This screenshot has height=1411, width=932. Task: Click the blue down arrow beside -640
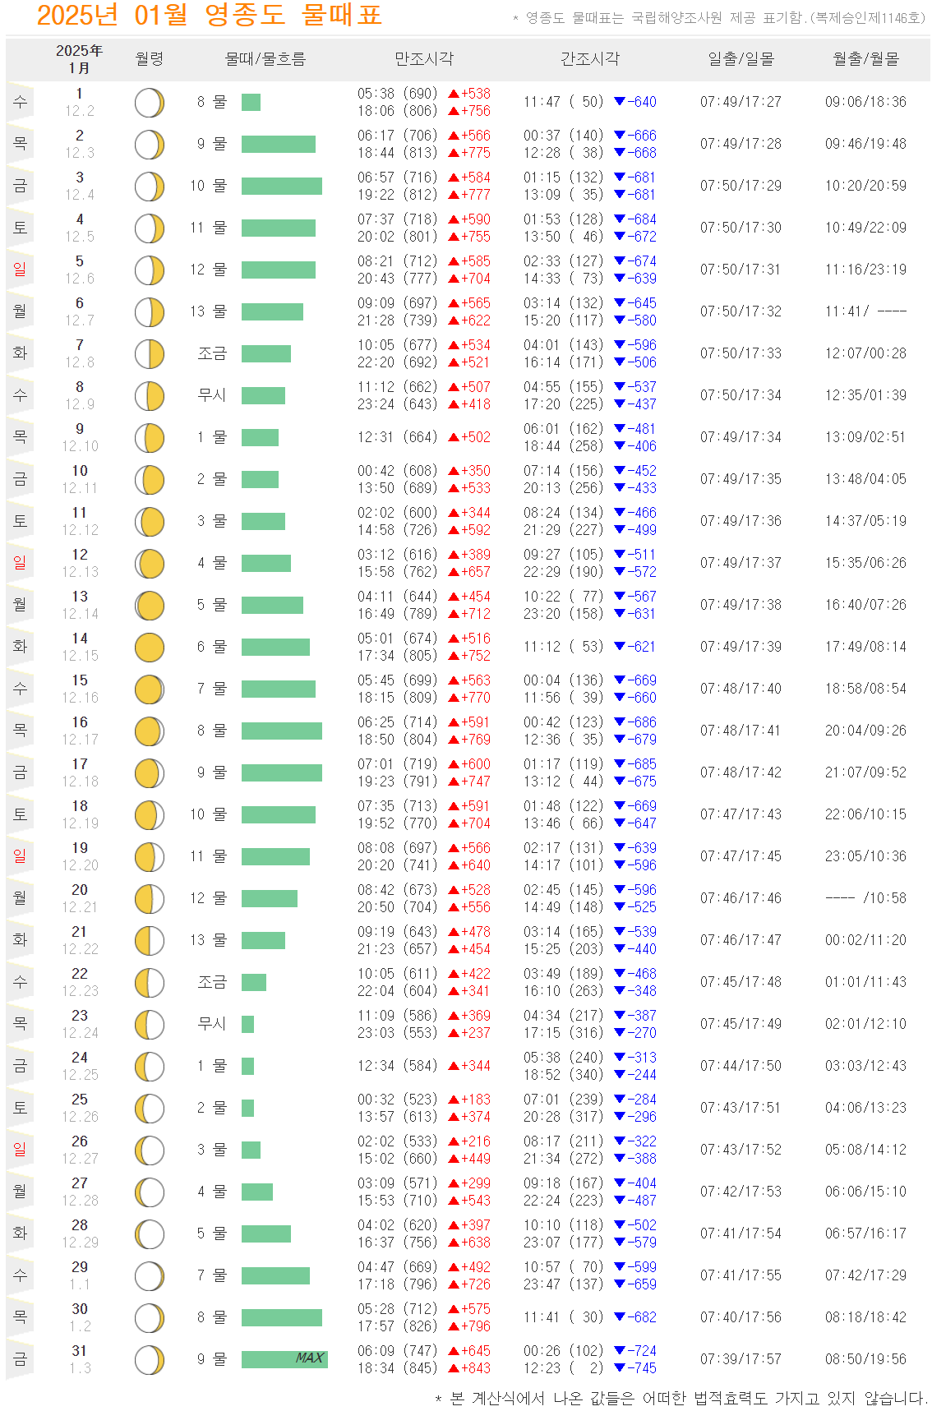(x=620, y=102)
